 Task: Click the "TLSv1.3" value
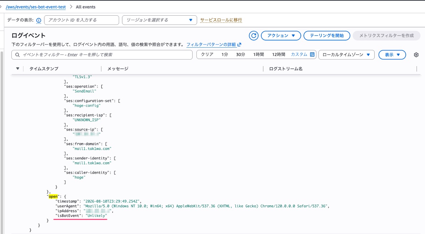pos(82,77)
